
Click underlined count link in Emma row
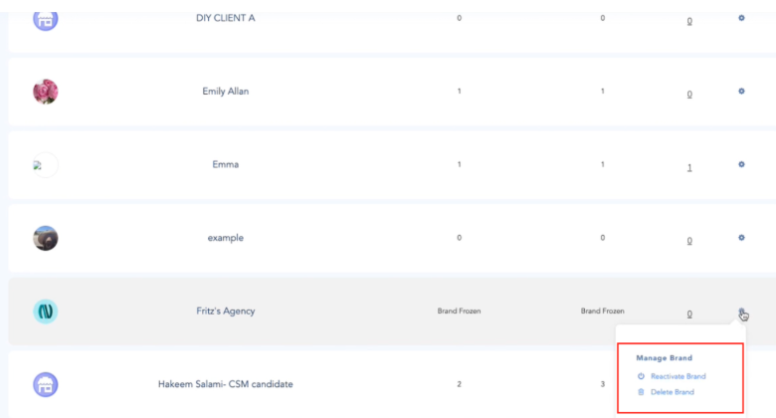pos(689,166)
